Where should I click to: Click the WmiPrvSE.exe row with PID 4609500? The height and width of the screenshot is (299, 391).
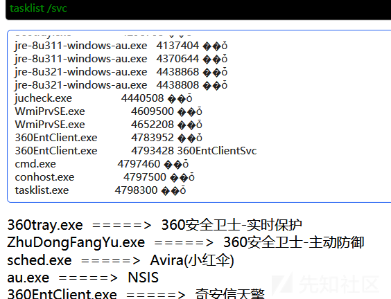(x=108, y=111)
